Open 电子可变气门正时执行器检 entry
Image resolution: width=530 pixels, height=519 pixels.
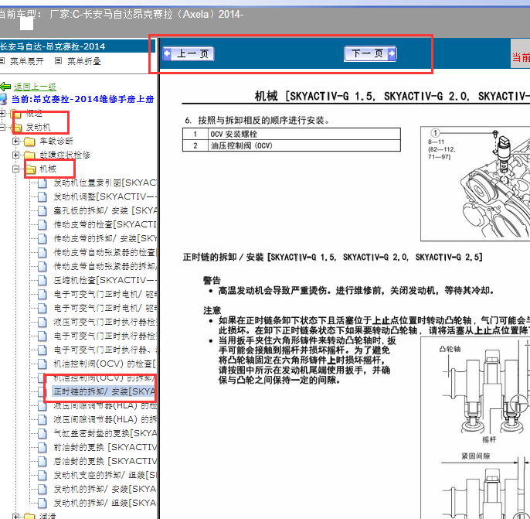coord(105,336)
